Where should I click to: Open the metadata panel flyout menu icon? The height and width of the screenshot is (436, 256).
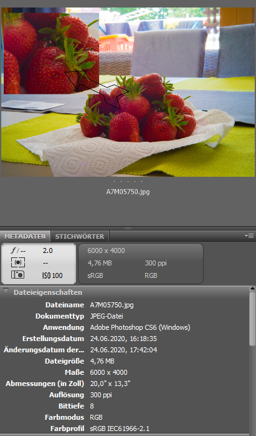(x=249, y=236)
